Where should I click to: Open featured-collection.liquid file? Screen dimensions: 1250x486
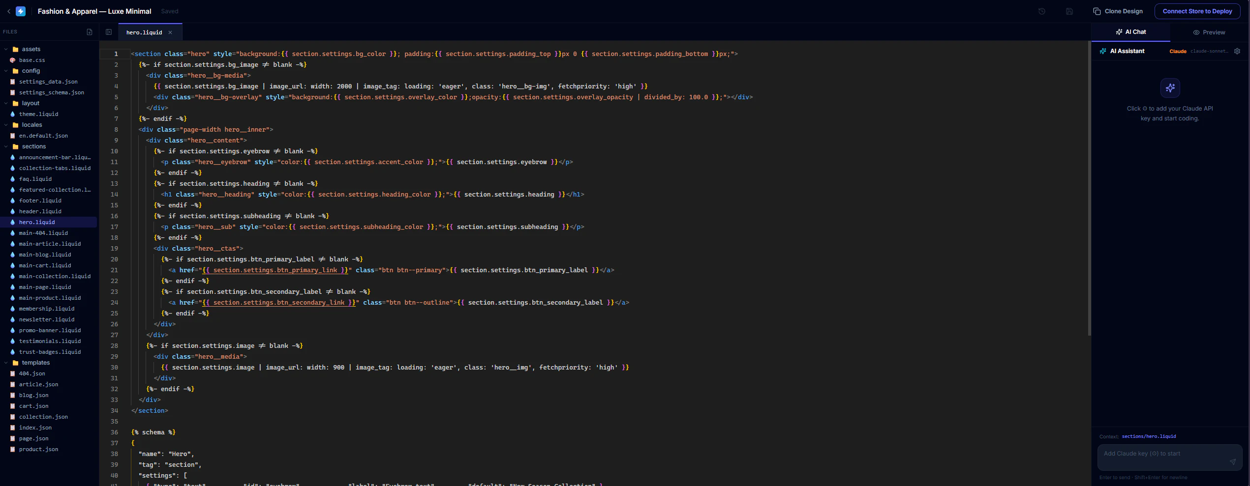click(x=49, y=190)
